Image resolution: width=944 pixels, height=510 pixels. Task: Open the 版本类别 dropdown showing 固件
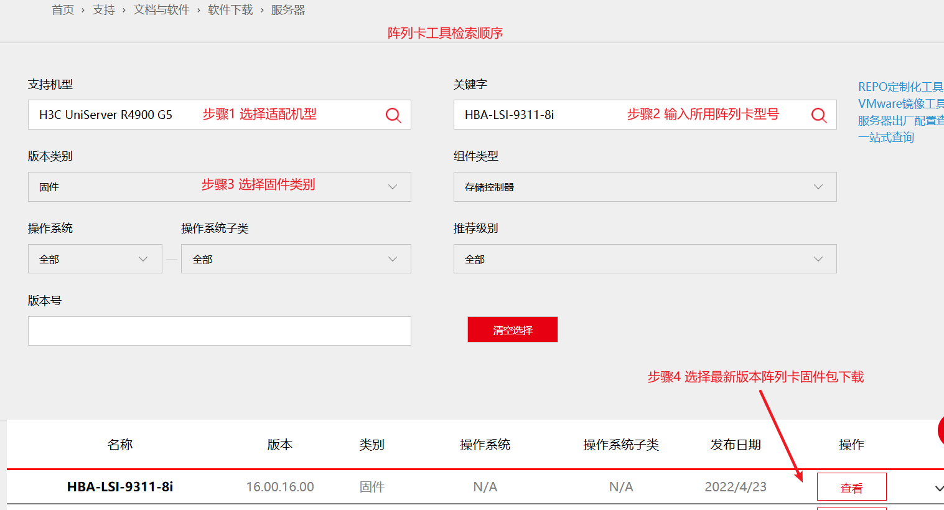click(219, 187)
